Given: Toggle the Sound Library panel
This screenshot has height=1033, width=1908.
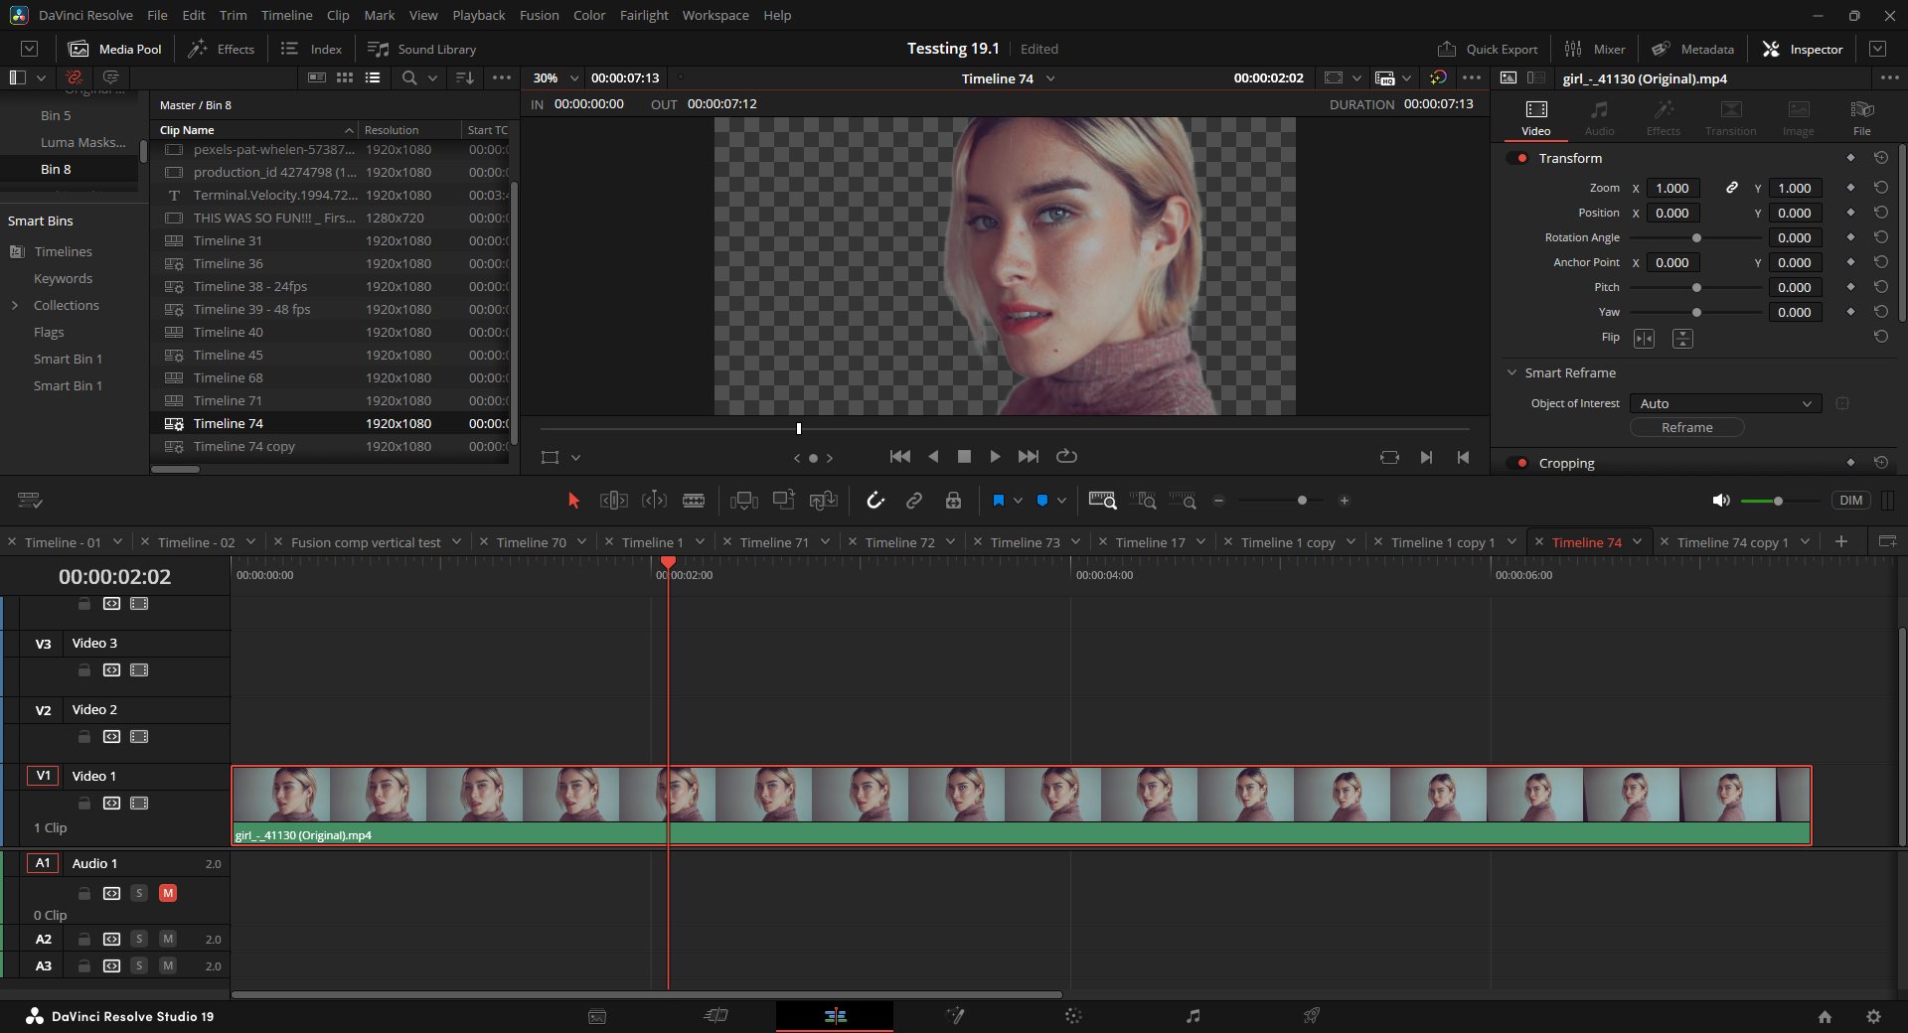Looking at the screenshot, I should click(422, 49).
